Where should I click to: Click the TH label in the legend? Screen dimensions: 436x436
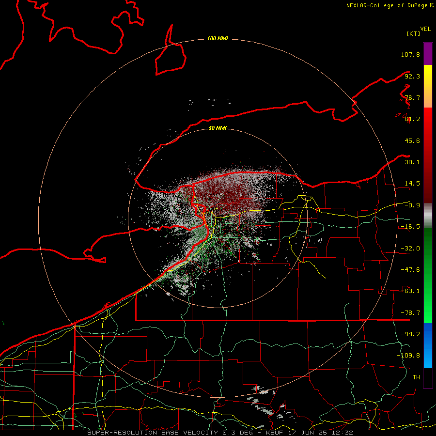coord(416,377)
